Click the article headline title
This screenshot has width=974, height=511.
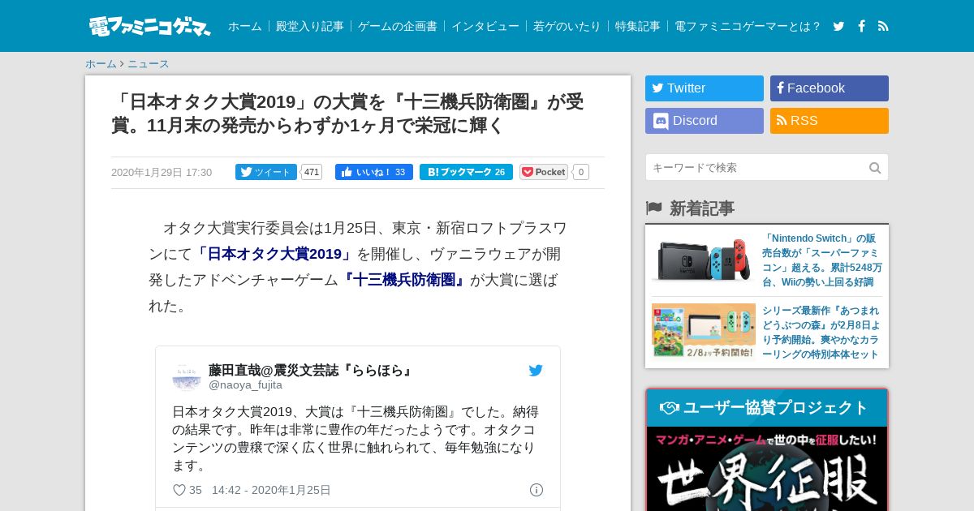coord(347,114)
